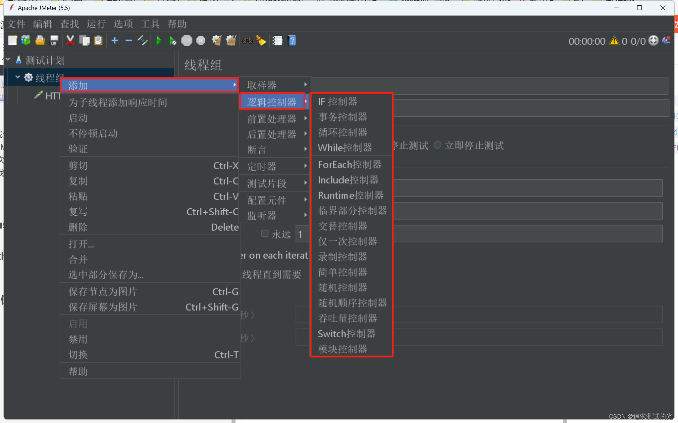
Task: Expand the 监听器 submenu
Action: pos(275,216)
